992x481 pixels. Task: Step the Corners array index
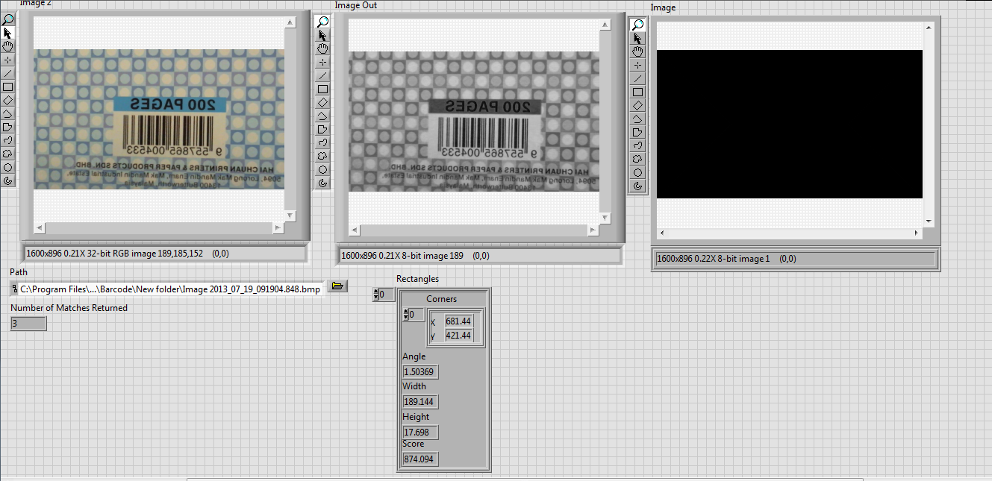[405, 314]
